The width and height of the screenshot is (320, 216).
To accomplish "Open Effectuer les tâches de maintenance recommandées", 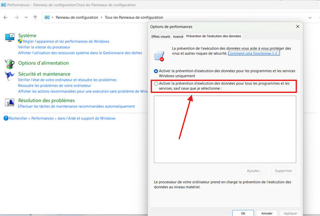I will coord(76,106).
